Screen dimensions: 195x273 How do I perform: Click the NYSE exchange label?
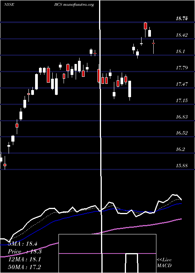[9, 5]
